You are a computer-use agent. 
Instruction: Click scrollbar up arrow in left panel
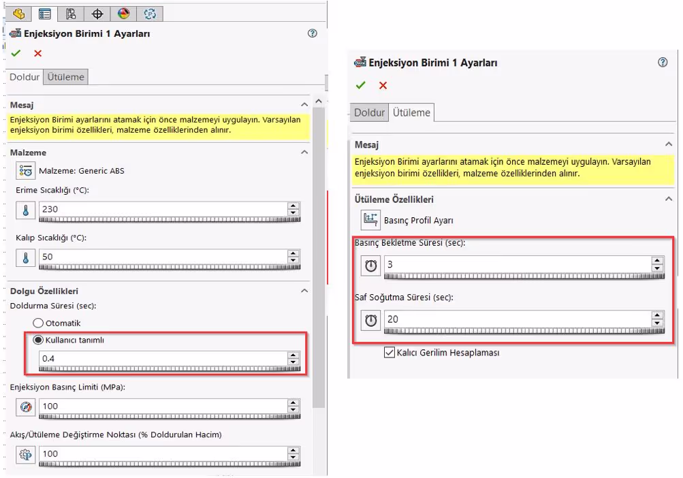pos(319,101)
